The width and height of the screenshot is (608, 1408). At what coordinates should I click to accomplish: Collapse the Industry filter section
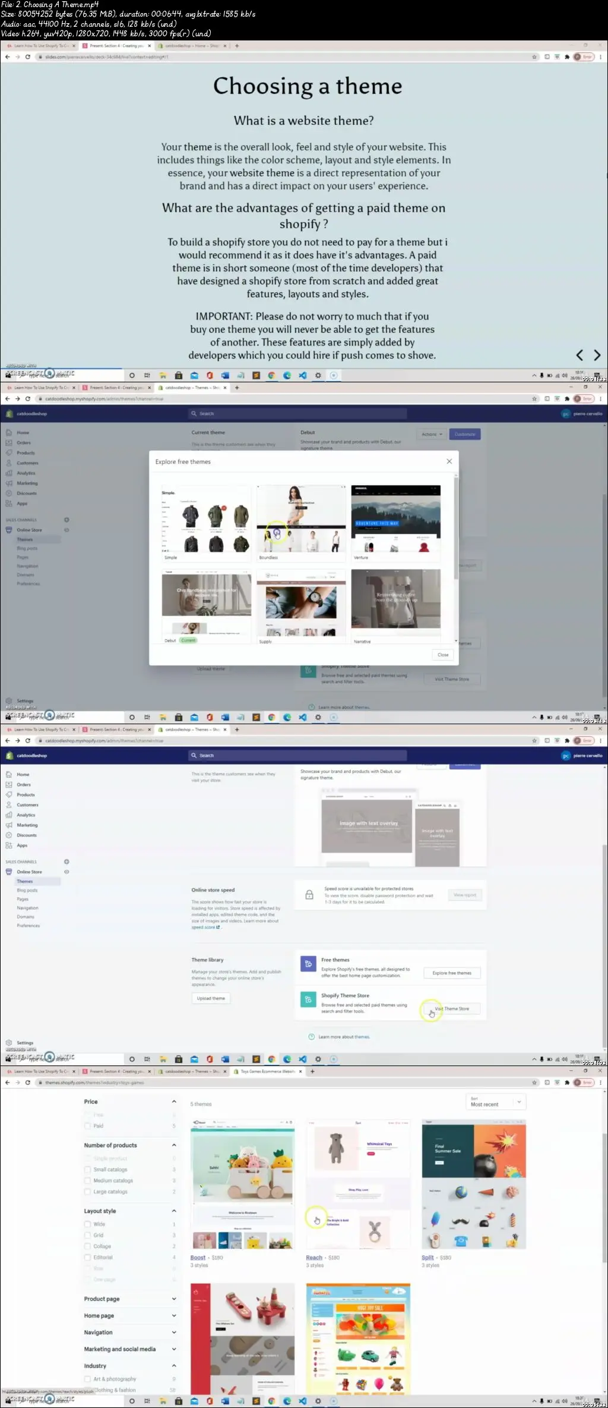[174, 1365]
